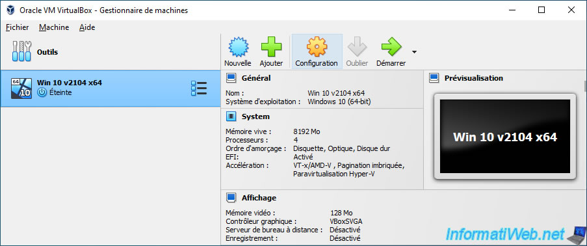Open Configuration with the gear icon
Viewport: 587px width, 246px height.
click(317, 46)
